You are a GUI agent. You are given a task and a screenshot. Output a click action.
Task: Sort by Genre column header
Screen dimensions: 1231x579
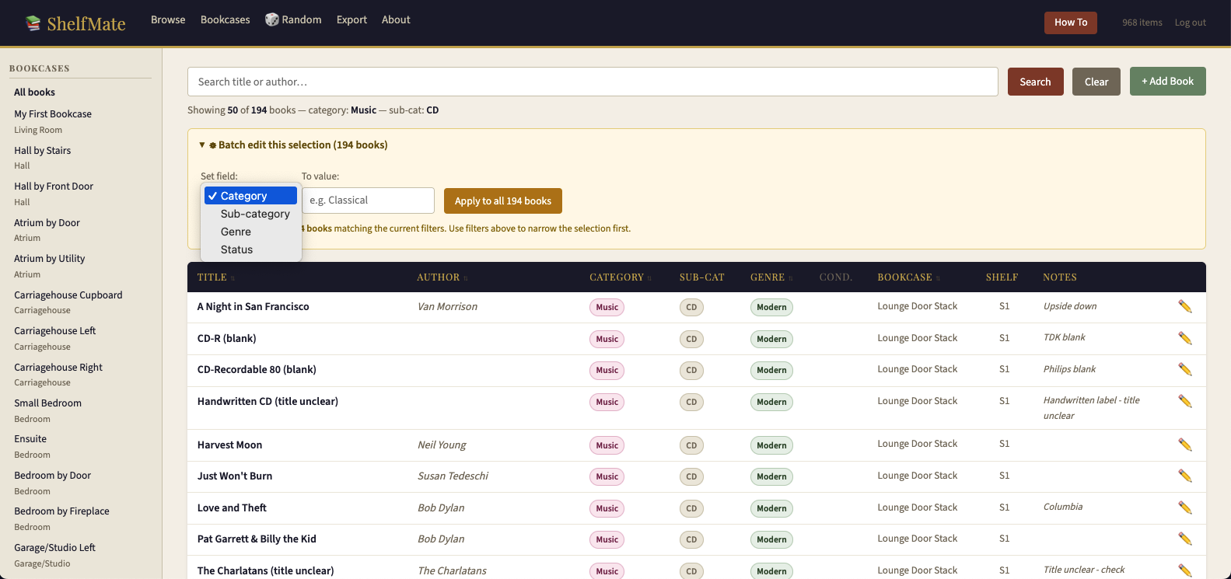771,277
